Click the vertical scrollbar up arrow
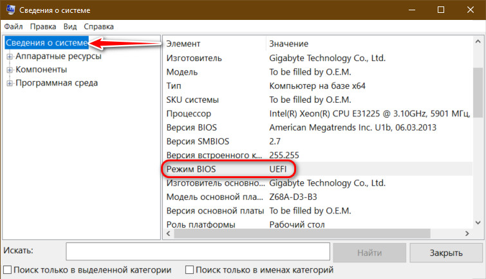 tap(478, 42)
